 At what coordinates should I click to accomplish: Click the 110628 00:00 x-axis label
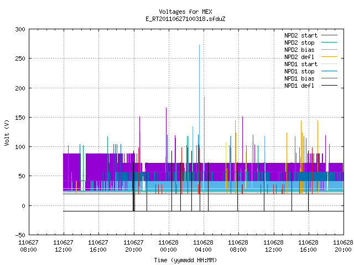[168, 246]
